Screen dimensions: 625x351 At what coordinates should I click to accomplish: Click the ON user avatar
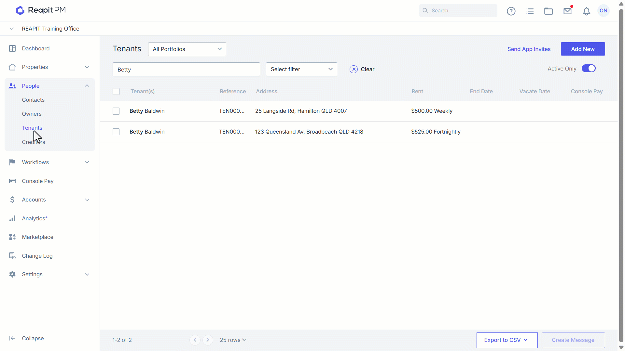point(603,11)
